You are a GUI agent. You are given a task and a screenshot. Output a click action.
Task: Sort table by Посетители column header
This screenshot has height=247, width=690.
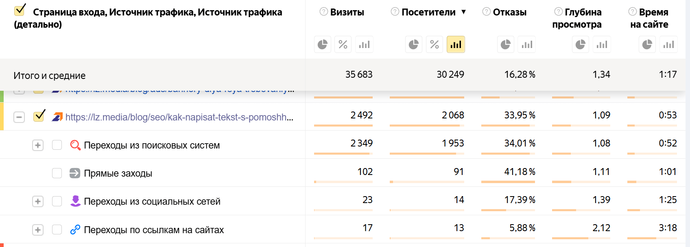428,12
